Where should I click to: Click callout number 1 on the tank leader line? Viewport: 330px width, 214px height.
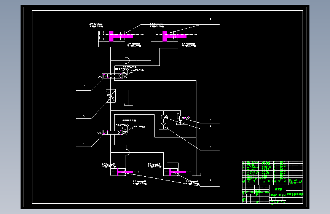click(x=210, y=147)
